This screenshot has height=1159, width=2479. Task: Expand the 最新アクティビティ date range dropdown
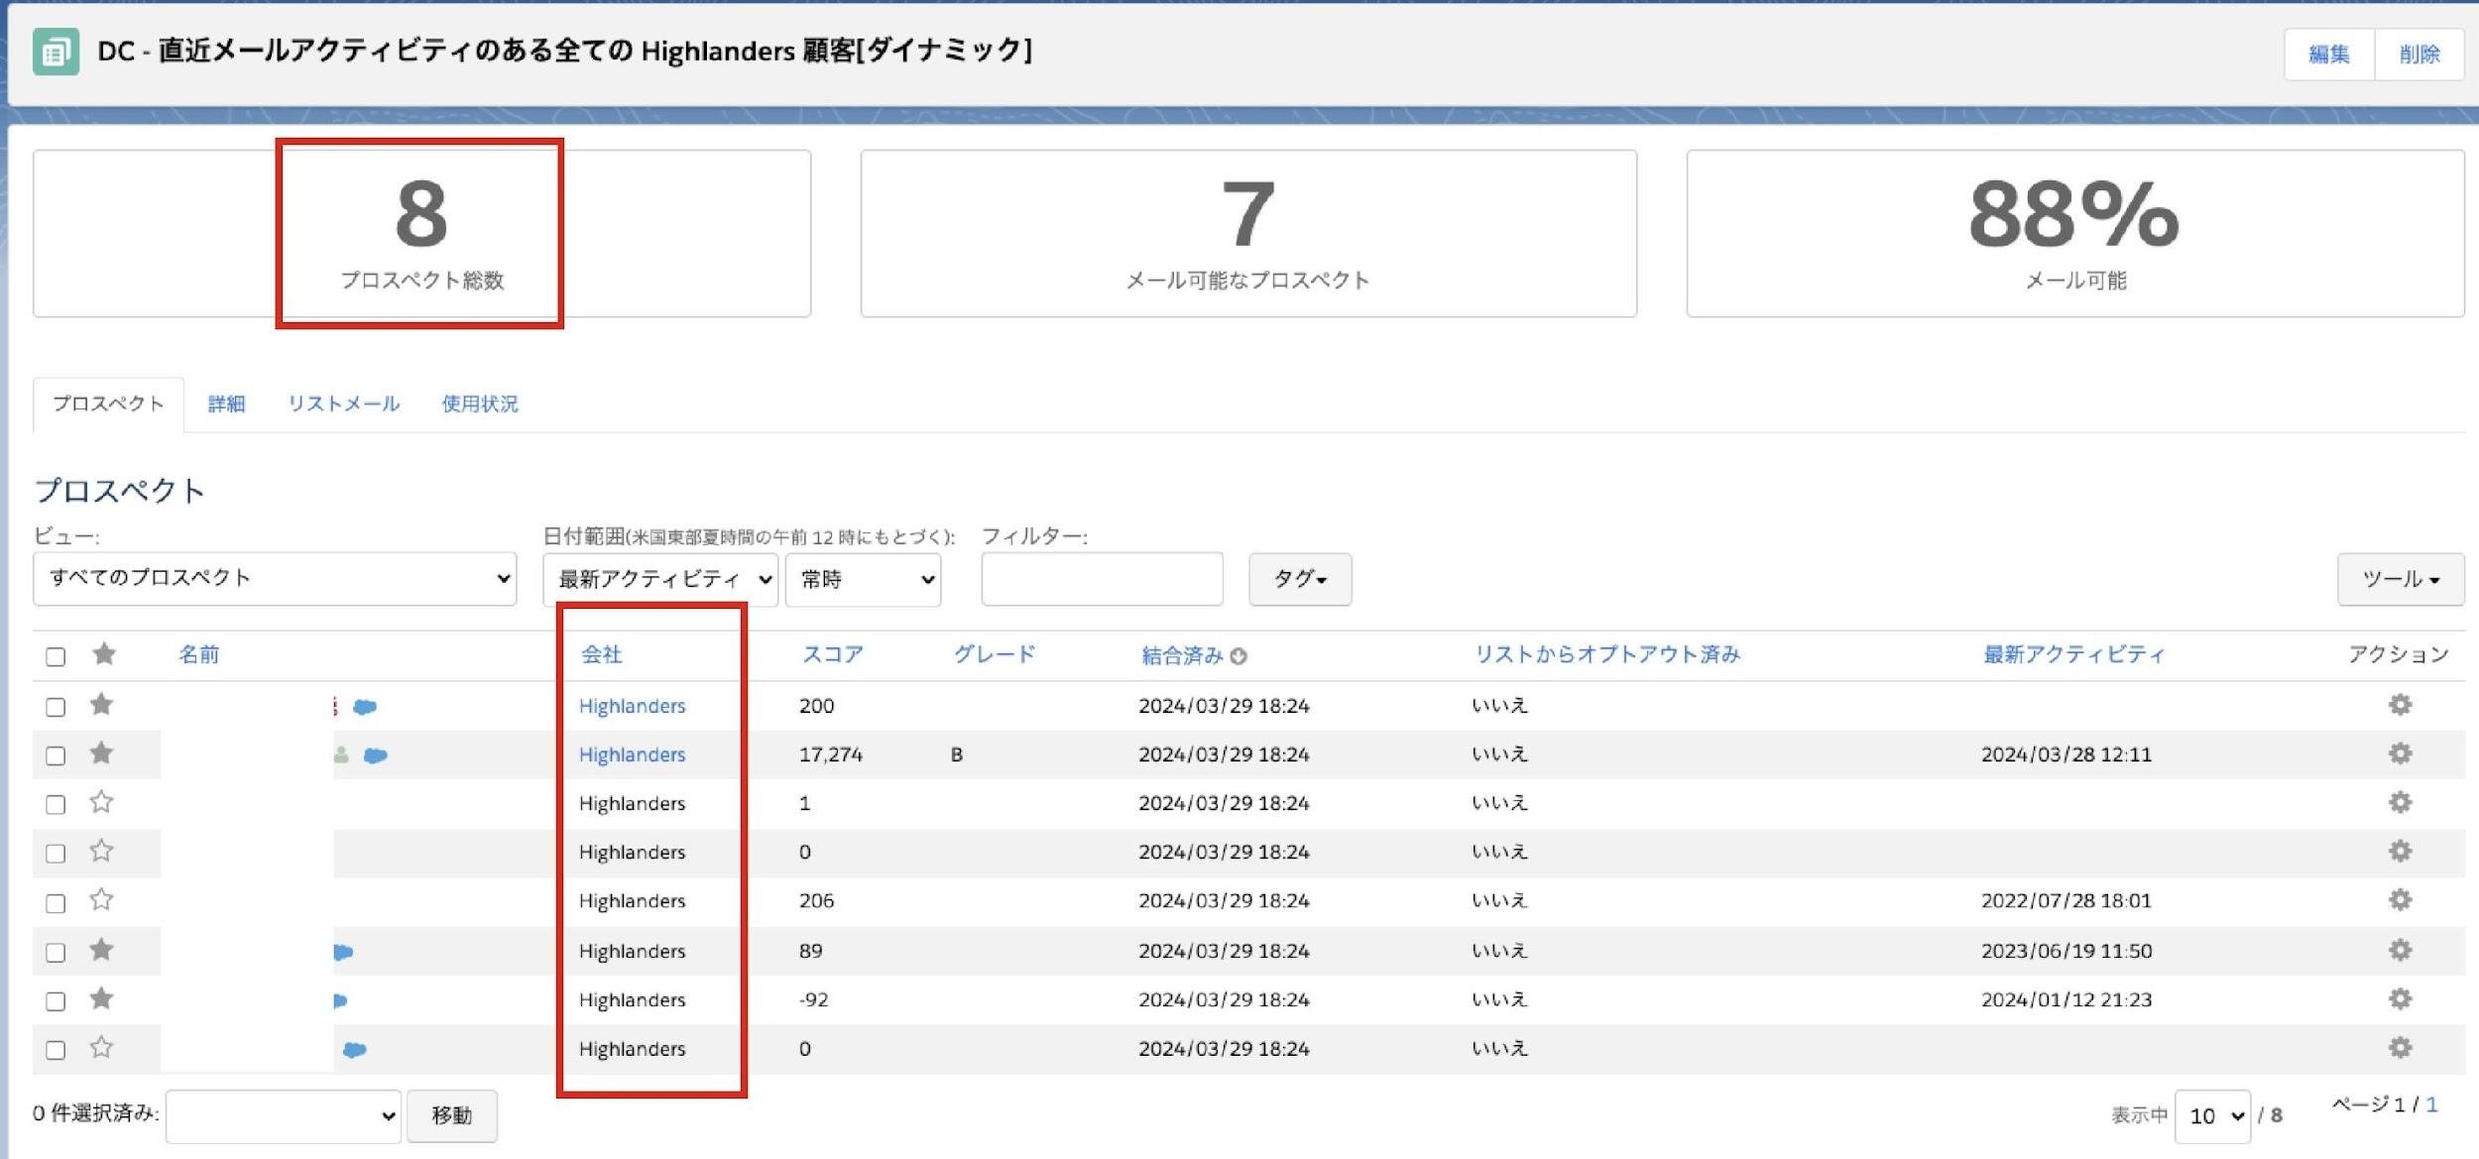click(x=659, y=580)
